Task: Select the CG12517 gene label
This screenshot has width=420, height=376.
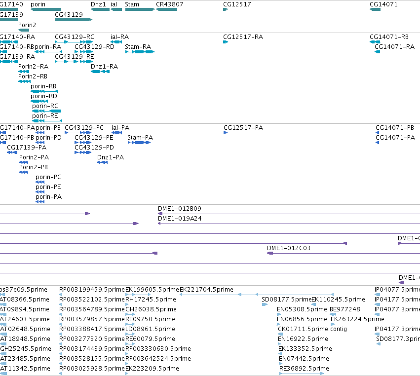Action: pos(237,4)
